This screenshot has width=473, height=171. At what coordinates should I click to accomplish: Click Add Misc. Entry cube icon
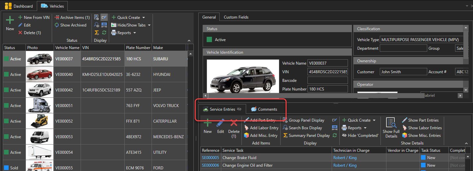coord(246,136)
